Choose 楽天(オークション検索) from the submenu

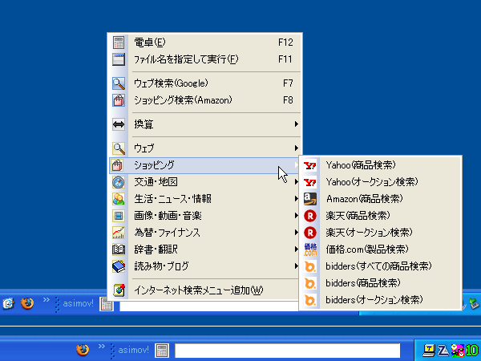(x=380, y=233)
